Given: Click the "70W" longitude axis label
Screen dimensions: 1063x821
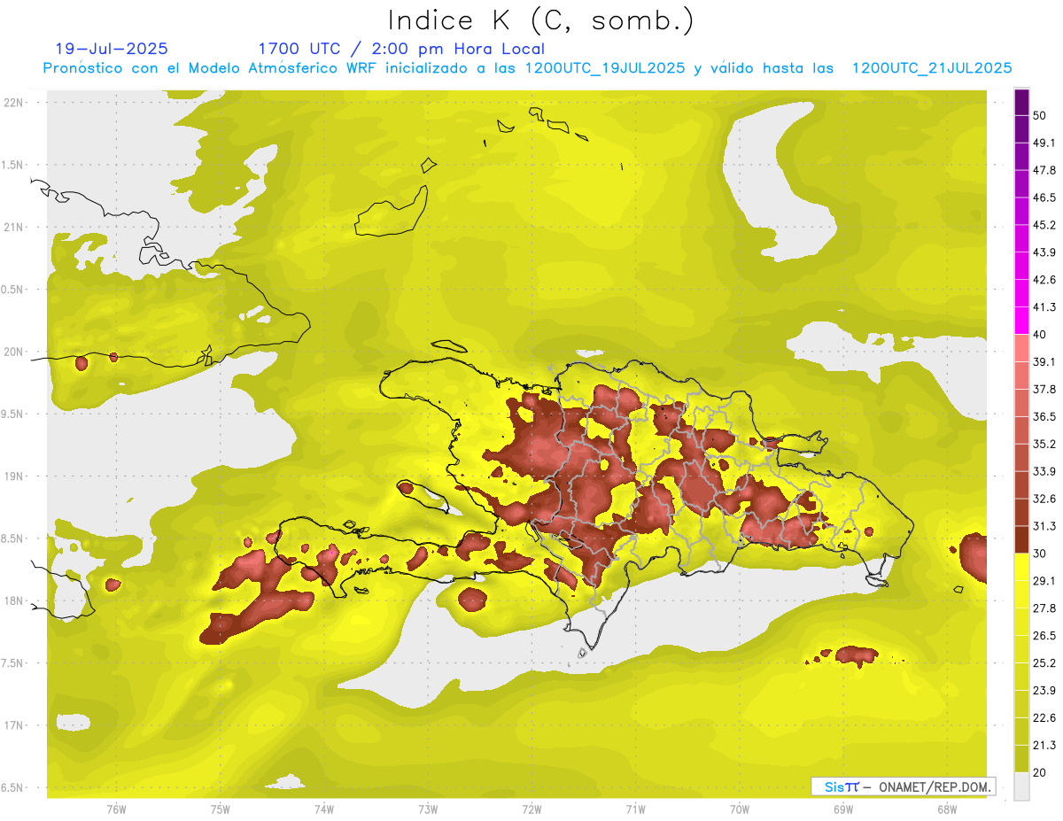Looking at the screenshot, I should tap(740, 810).
